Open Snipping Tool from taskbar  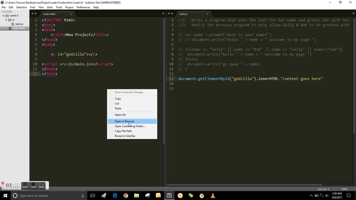(147, 196)
